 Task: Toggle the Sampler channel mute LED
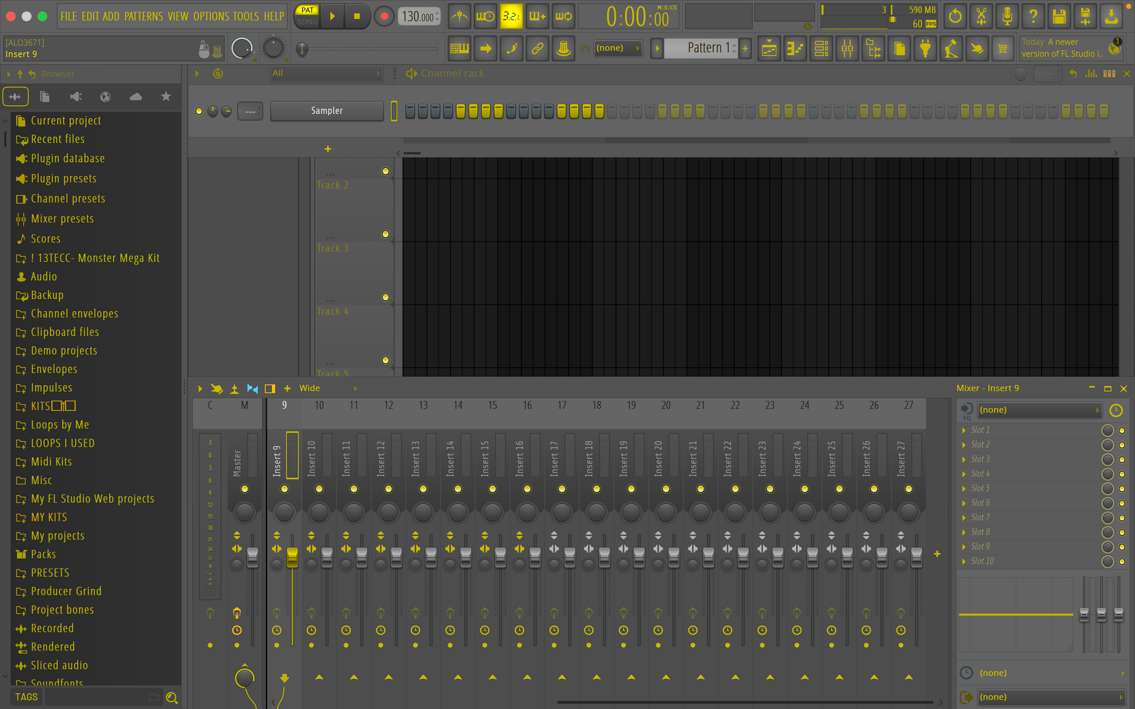tap(199, 111)
